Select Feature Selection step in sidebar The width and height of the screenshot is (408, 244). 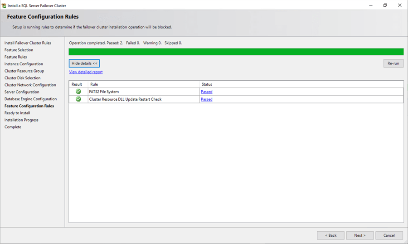tap(19, 50)
